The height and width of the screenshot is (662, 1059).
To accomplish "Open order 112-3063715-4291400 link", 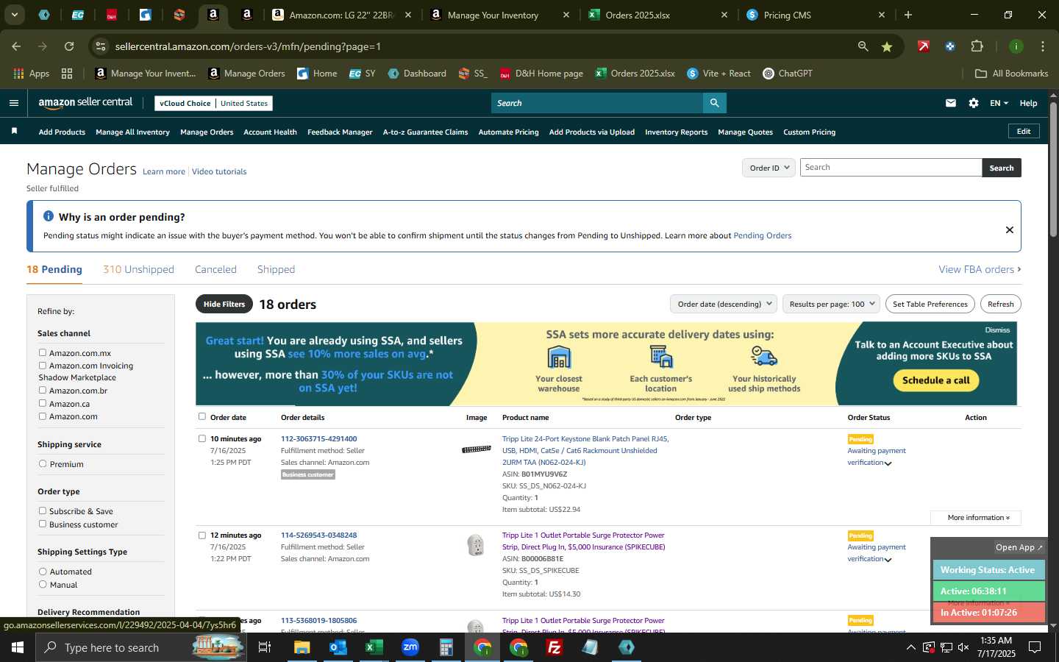I will [x=318, y=438].
